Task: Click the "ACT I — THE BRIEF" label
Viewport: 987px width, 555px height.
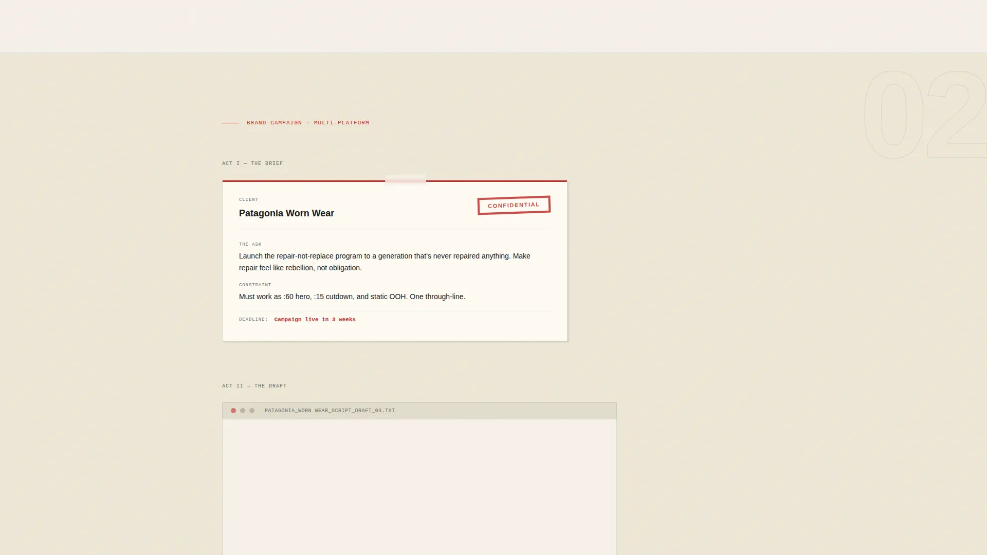Action: tap(252, 163)
